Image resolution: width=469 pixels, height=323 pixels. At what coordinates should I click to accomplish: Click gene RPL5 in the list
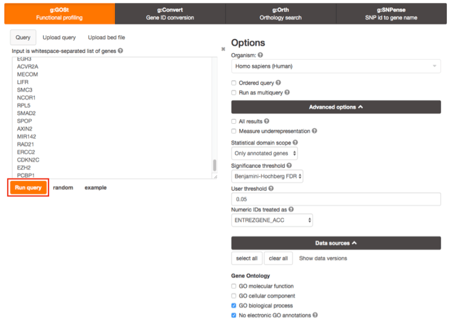23,106
